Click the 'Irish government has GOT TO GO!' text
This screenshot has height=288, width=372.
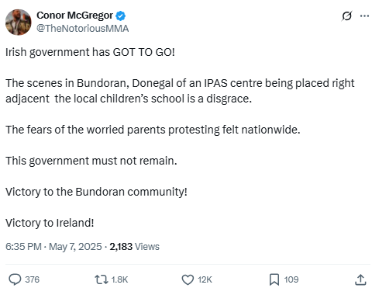point(90,53)
